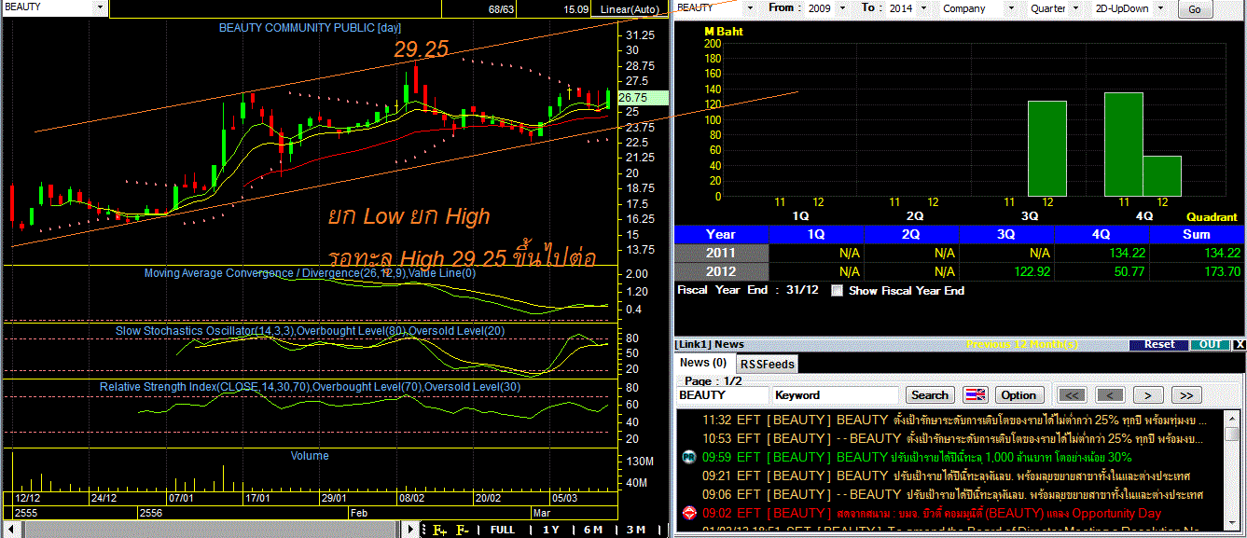
Task: Go to first news page with << button
Action: (x=1072, y=395)
